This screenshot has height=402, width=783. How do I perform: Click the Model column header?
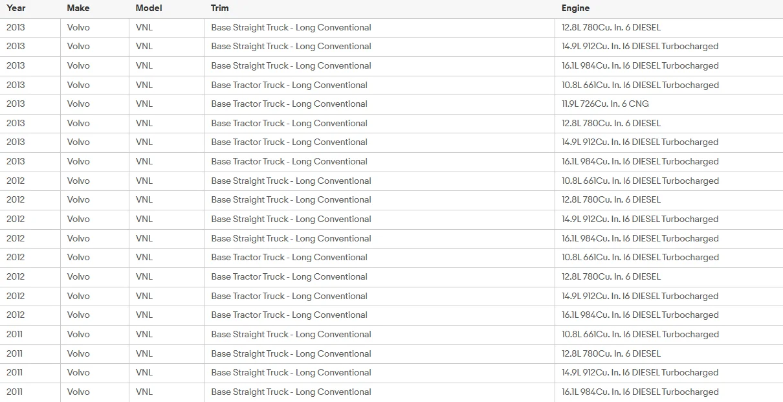tap(149, 8)
